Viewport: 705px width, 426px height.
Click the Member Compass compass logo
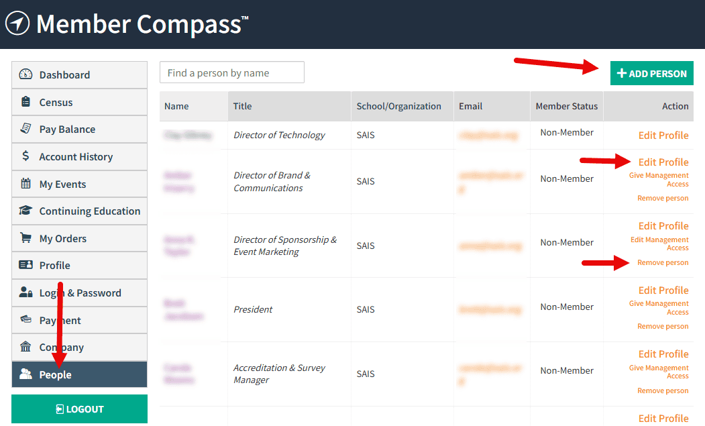coord(17,23)
